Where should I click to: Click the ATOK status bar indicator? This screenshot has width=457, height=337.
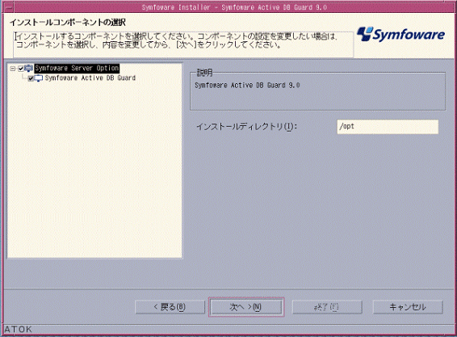(x=18, y=329)
